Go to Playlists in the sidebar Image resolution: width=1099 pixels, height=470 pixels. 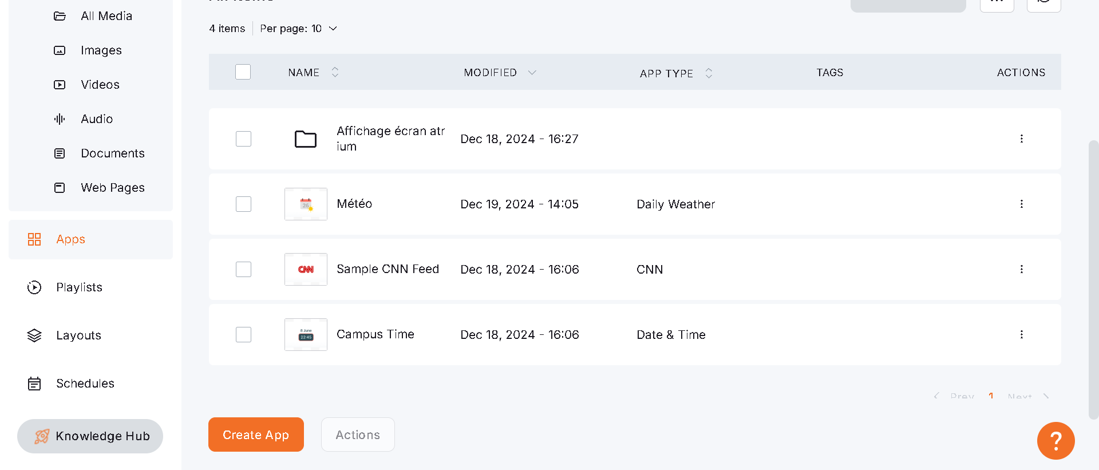click(79, 287)
